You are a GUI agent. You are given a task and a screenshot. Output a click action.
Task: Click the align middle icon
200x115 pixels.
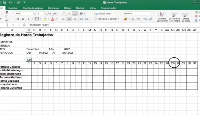tap(69, 13)
